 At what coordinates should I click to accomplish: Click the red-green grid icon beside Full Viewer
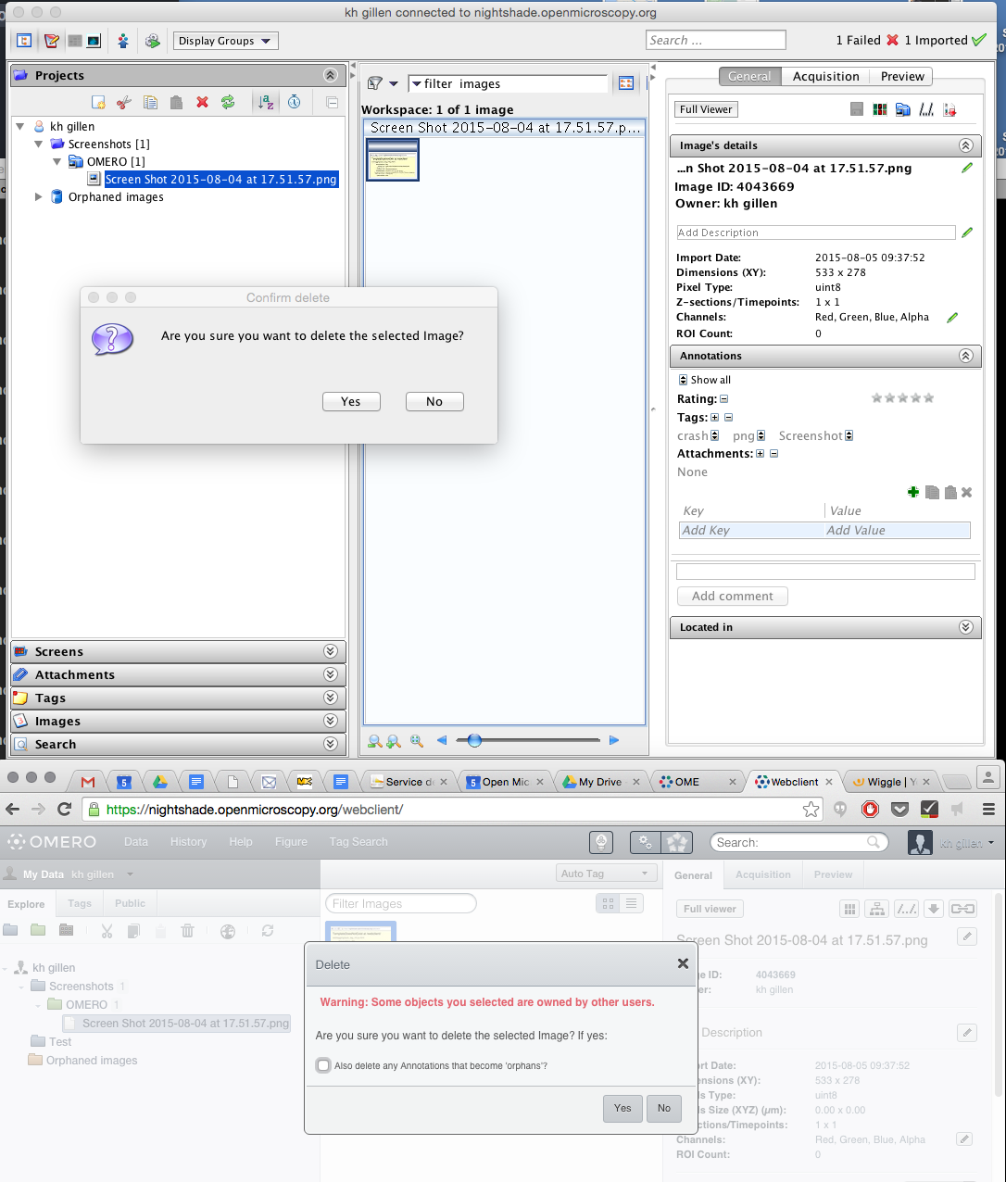coord(880,109)
